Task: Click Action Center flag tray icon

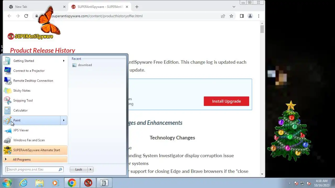Action: (296, 183)
